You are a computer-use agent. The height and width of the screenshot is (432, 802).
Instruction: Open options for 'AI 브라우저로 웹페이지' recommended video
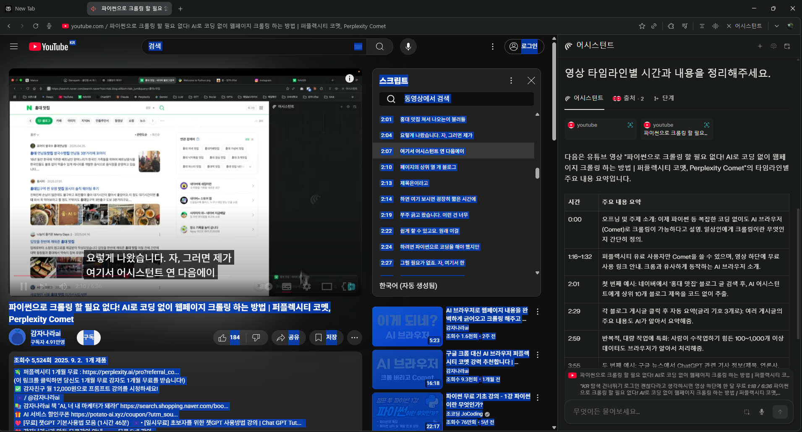click(538, 312)
